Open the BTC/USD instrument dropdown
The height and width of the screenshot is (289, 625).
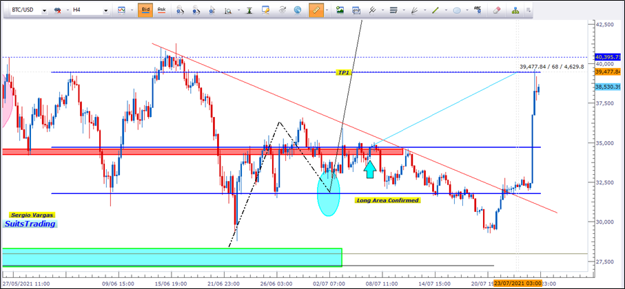(x=44, y=11)
